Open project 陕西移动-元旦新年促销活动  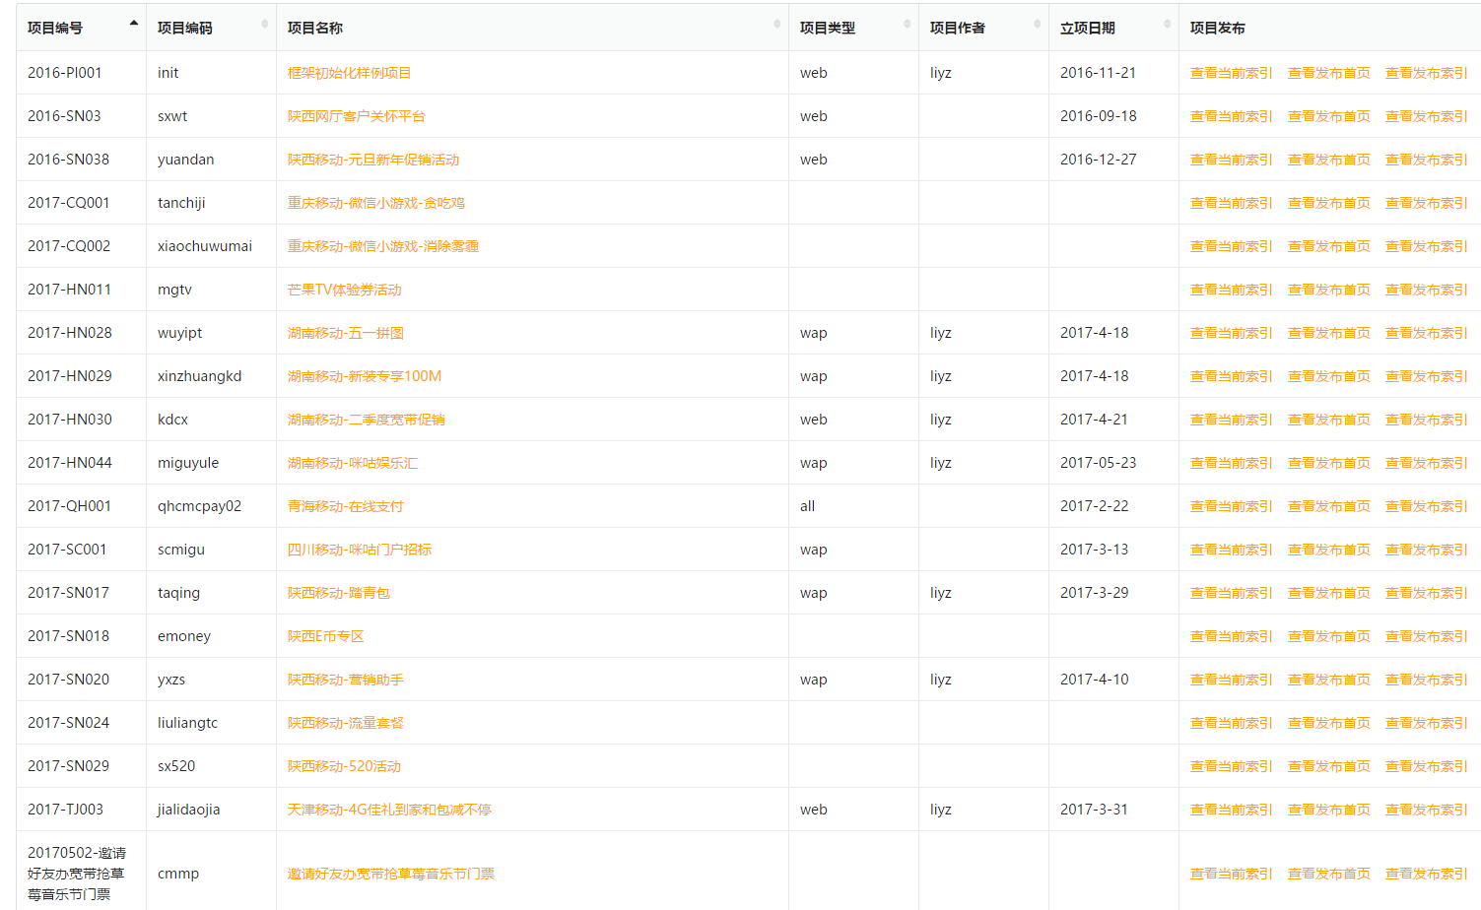[x=373, y=160]
